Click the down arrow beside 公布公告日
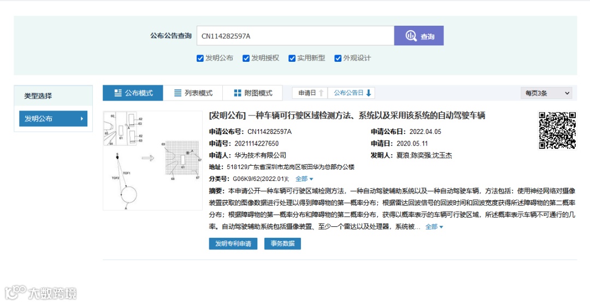The width and height of the screenshot is (590, 304). 368,93
